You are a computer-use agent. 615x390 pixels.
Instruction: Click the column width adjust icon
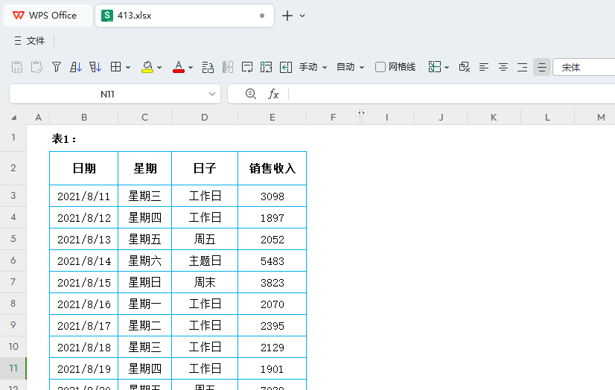click(x=228, y=67)
